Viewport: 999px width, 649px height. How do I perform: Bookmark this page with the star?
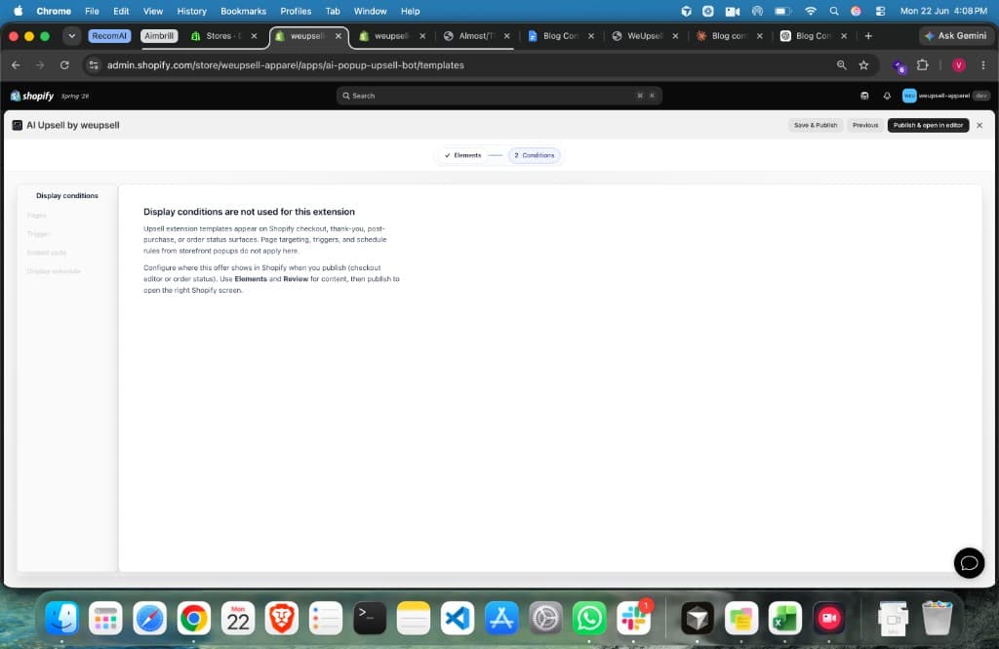coord(864,65)
